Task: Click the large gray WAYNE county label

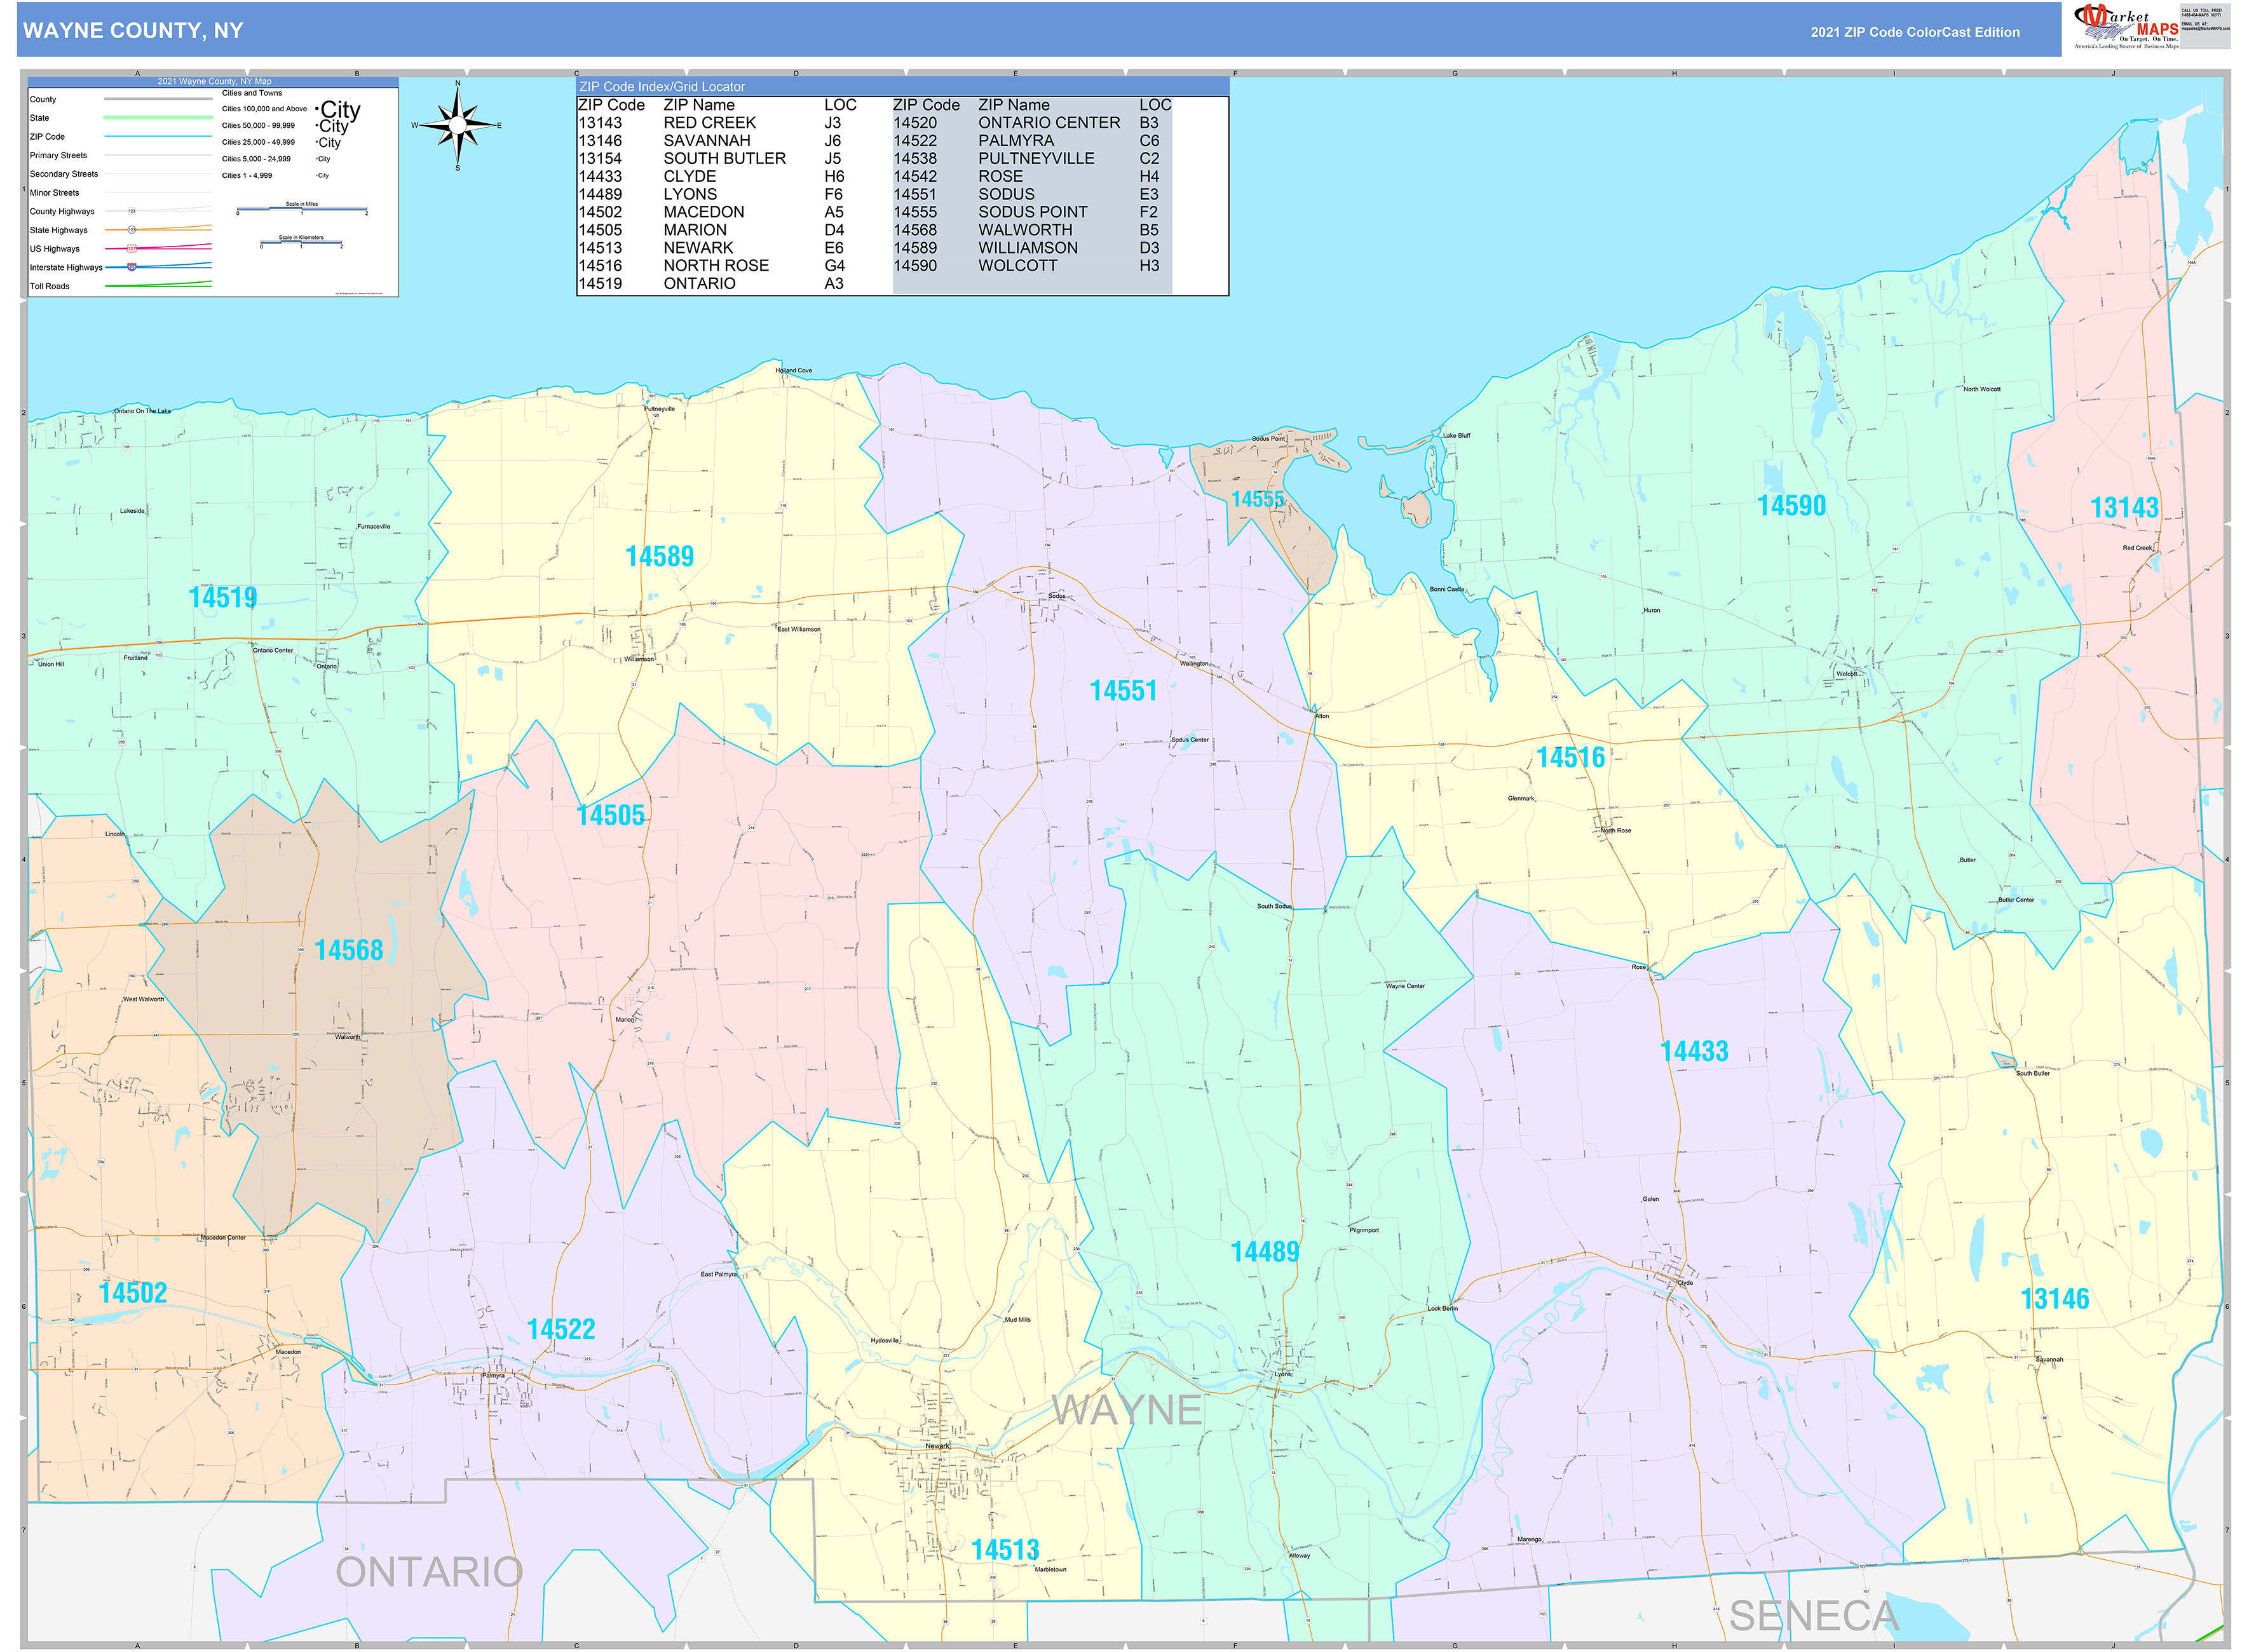Action: [1127, 1410]
